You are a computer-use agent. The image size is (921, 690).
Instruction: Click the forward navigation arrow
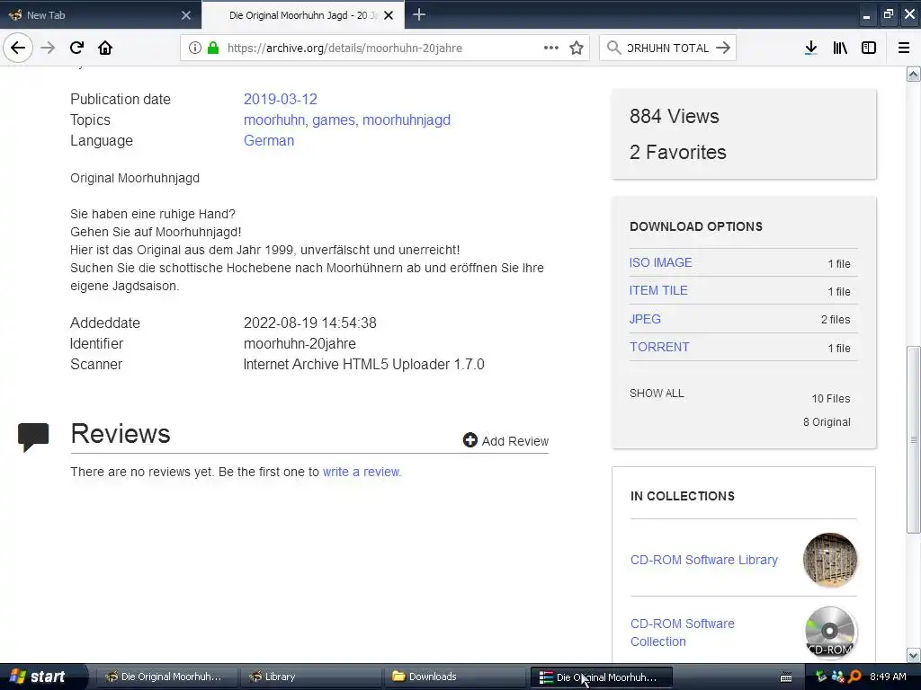point(49,48)
